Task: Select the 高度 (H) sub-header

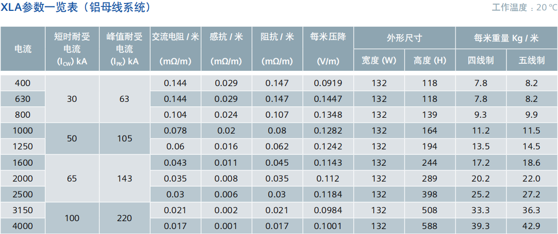Action: coord(430,60)
